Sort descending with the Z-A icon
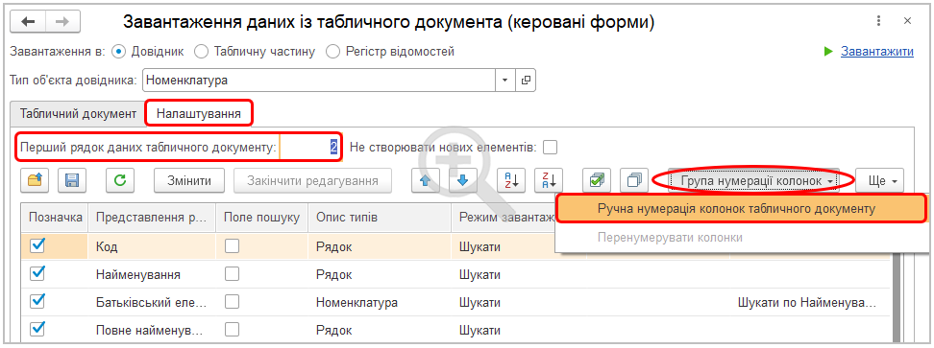This screenshot has width=934, height=348. (x=549, y=180)
